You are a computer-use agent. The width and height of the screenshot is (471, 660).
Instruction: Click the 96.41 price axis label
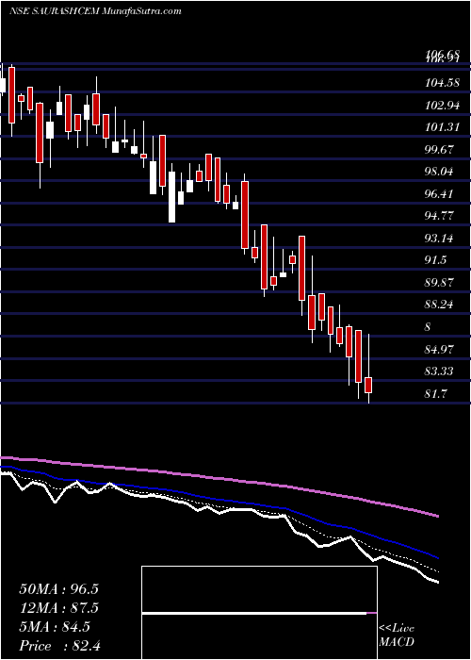coord(440,194)
